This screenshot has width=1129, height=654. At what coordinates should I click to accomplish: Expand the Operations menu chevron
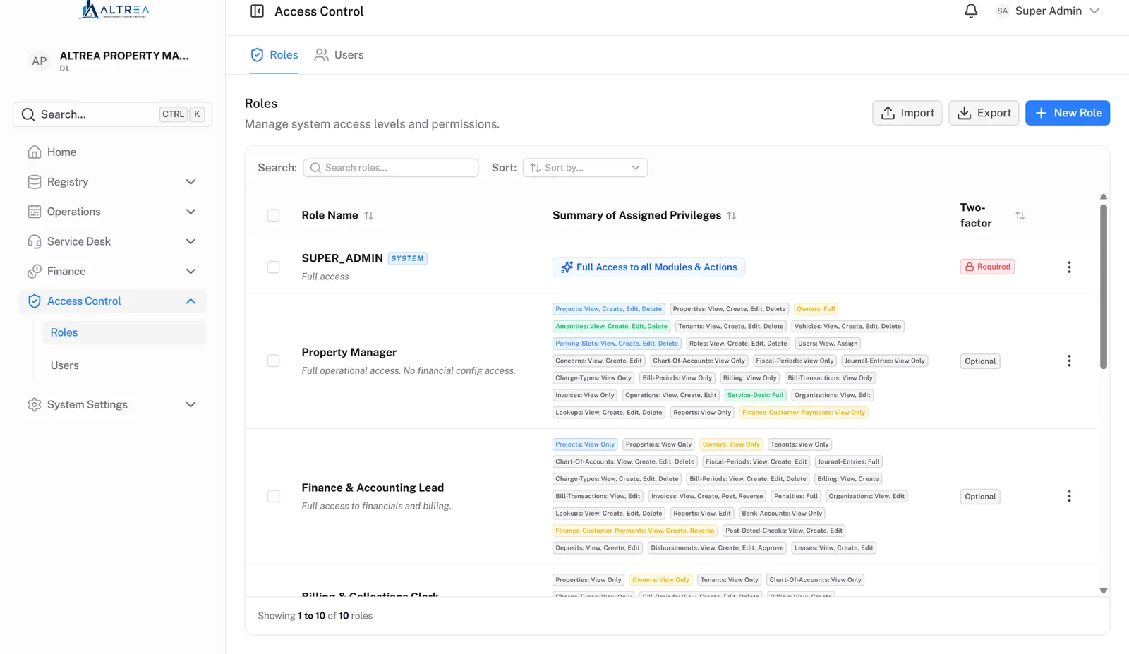[191, 212]
